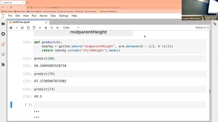The image size is (218, 122).
Task: Open the Help menu
Action: point(74,16)
